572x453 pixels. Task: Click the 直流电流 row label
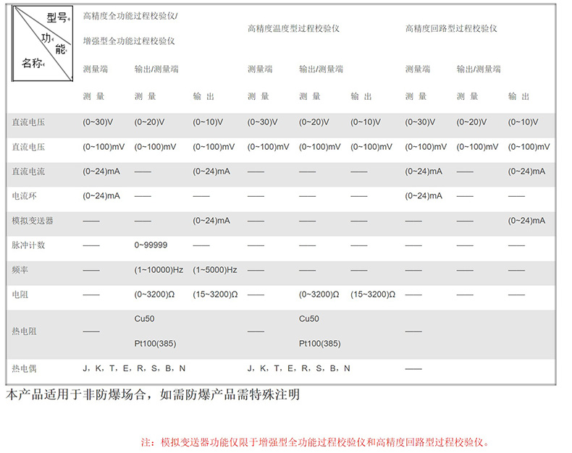pos(28,172)
